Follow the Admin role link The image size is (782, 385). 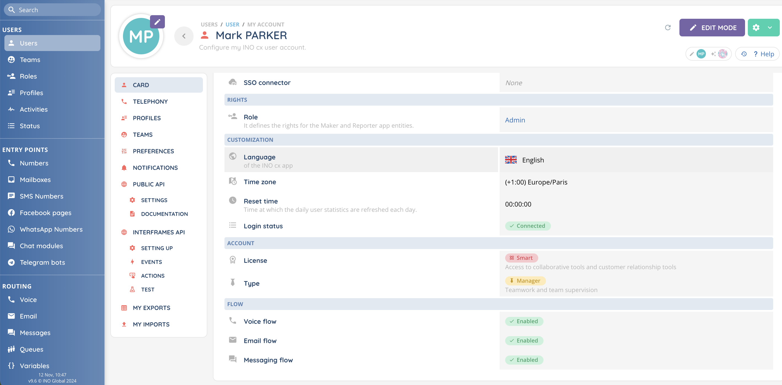click(x=515, y=120)
